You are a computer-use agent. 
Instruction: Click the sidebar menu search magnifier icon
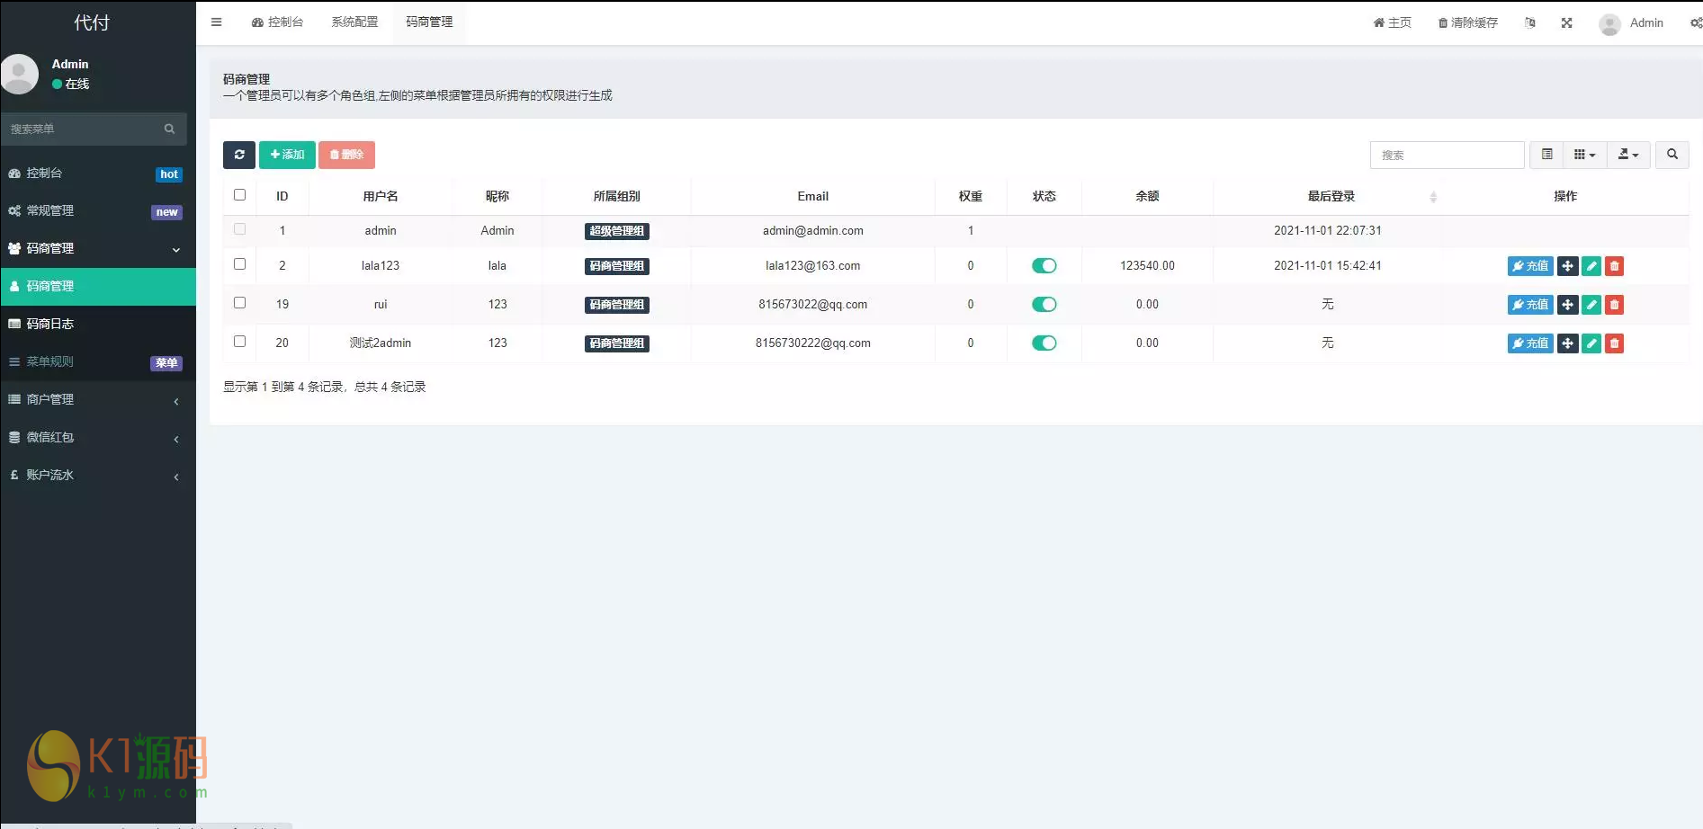(169, 129)
